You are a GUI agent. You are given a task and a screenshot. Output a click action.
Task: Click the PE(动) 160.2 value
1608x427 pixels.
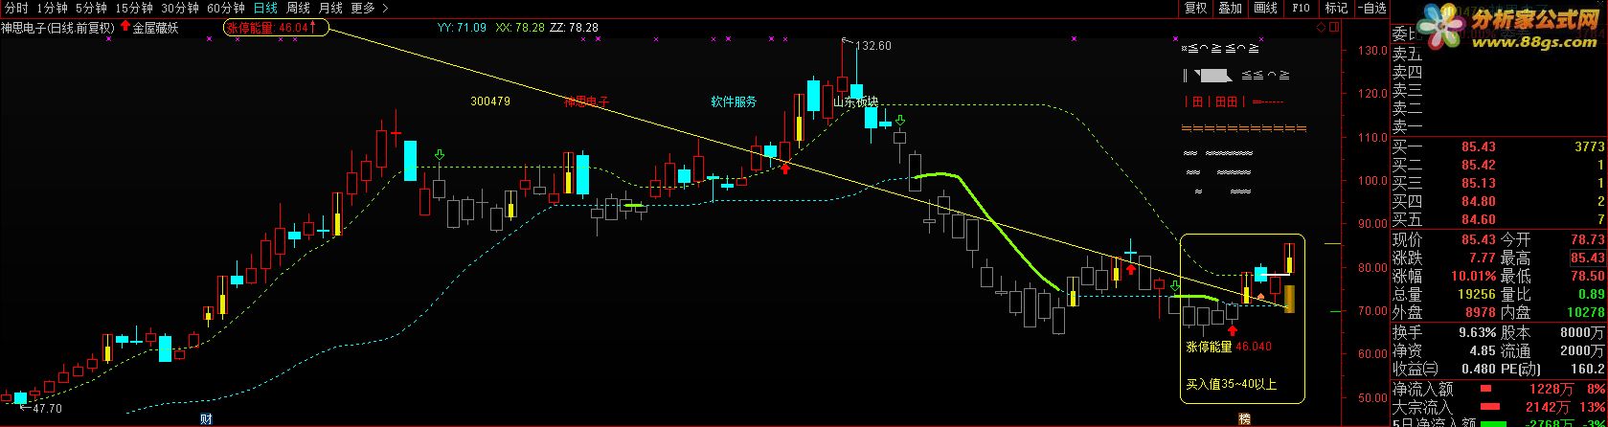click(1588, 369)
